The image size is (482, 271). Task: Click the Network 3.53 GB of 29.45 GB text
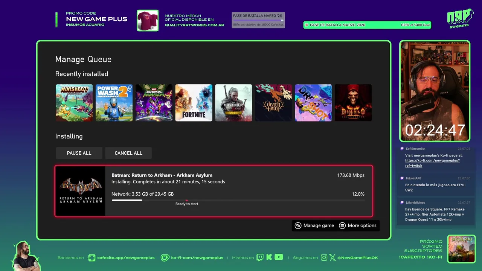tap(142, 194)
